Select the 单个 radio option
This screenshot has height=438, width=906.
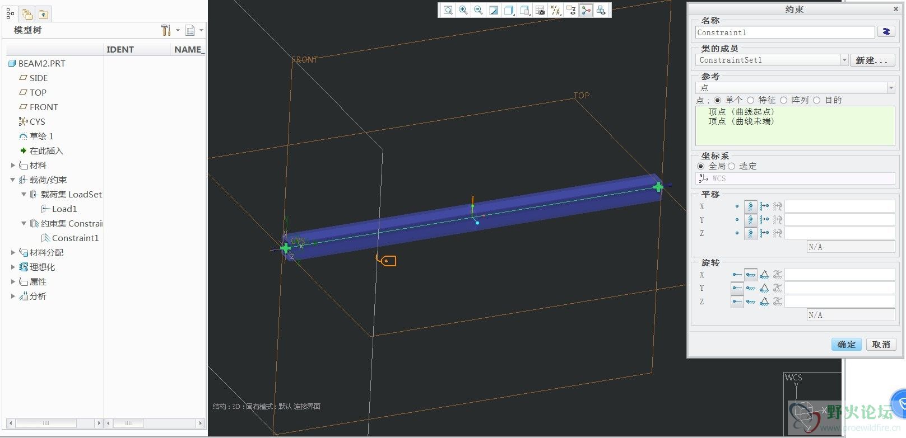(x=717, y=100)
